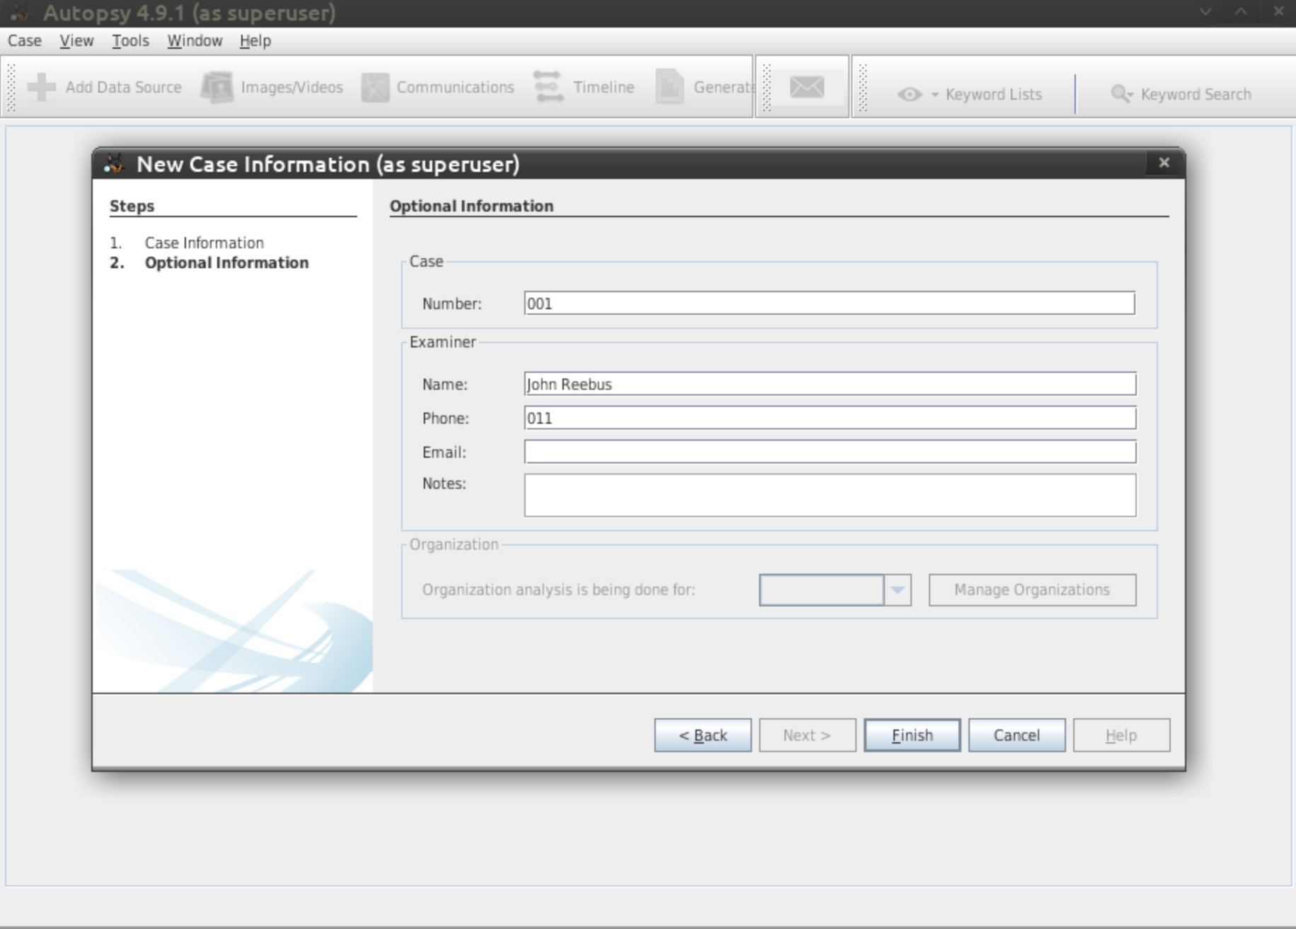This screenshot has height=929, width=1296.
Task: Click the disabled Next button
Action: (807, 735)
